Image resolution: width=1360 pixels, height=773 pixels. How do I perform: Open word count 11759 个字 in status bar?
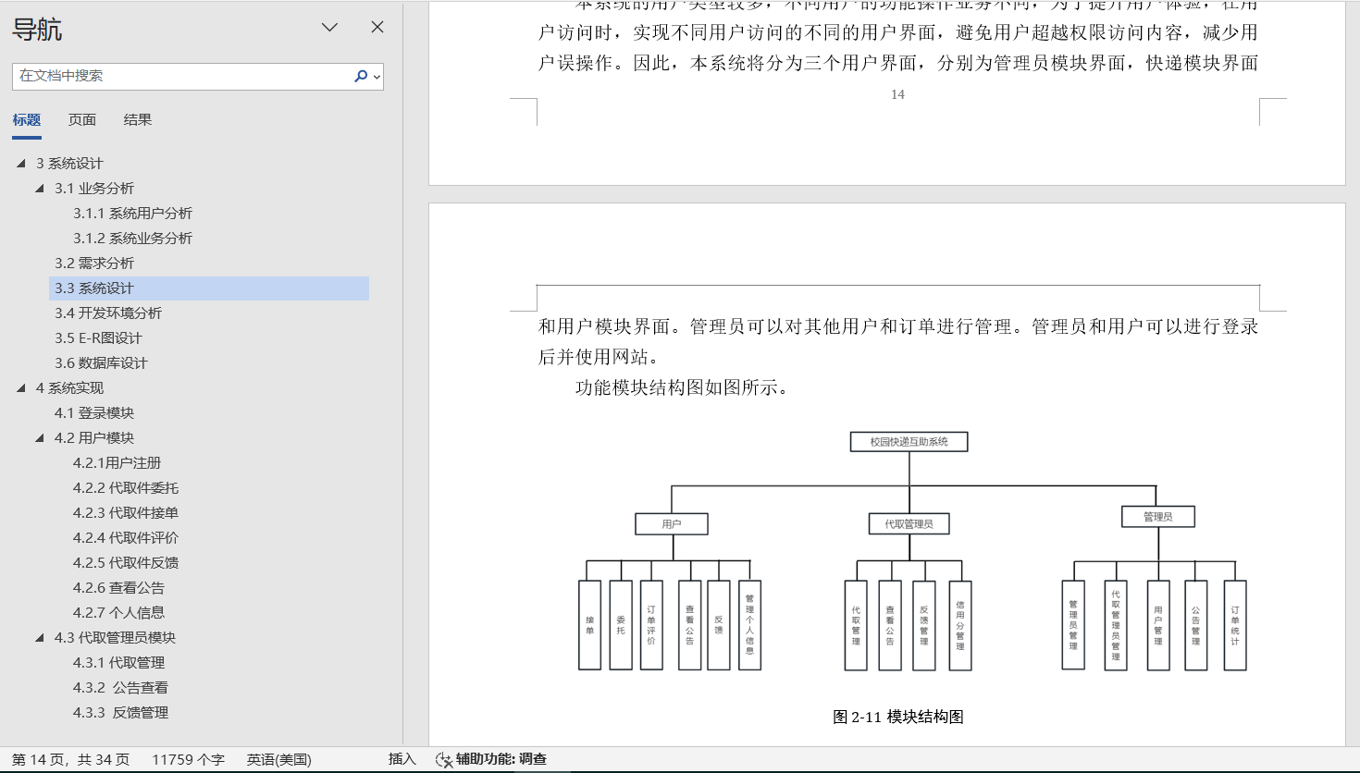(188, 759)
